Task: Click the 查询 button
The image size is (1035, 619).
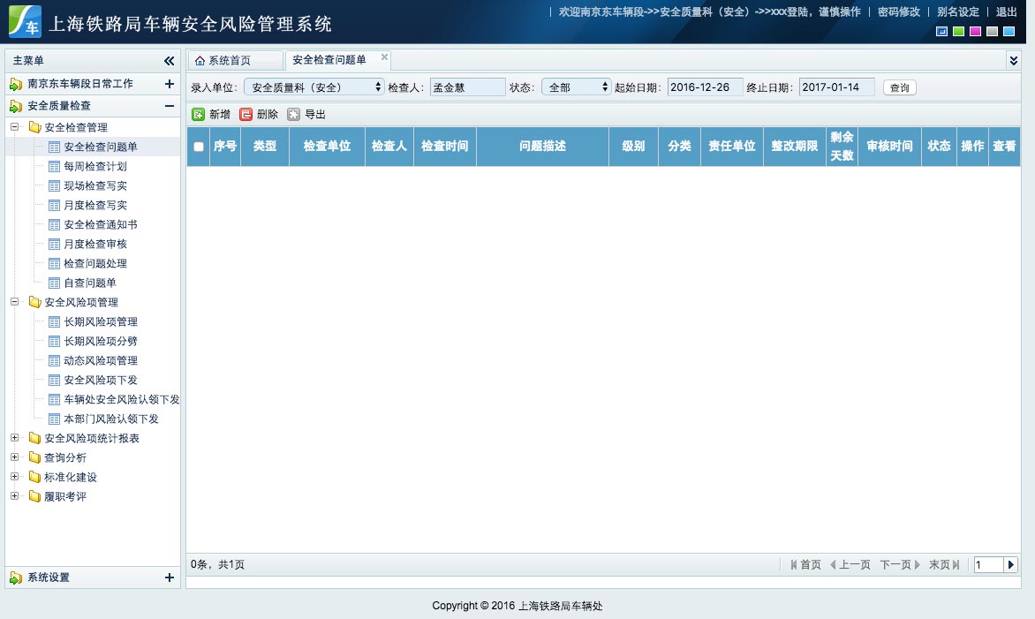Action: [899, 88]
